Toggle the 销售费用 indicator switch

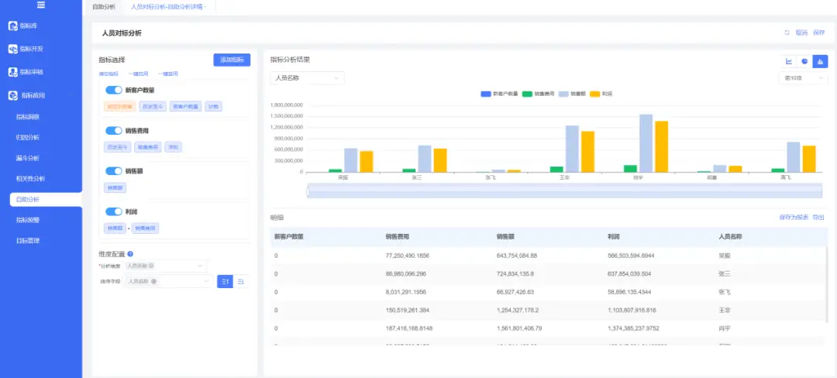[x=114, y=131]
